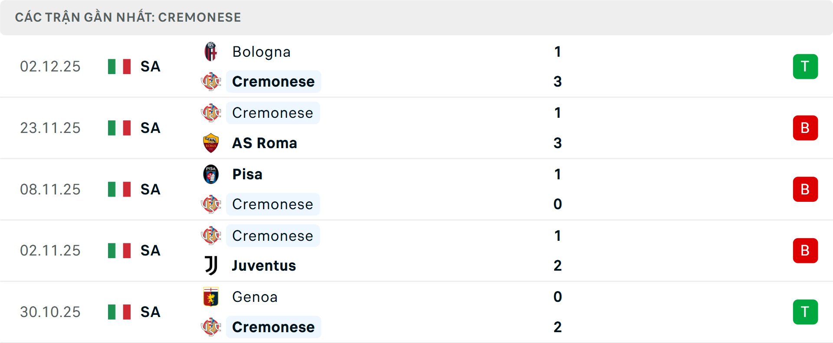Image resolution: width=833 pixels, height=343 pixels.
Task: Click the Italy flag beside 30.10.25
Action: click(119, 312)
